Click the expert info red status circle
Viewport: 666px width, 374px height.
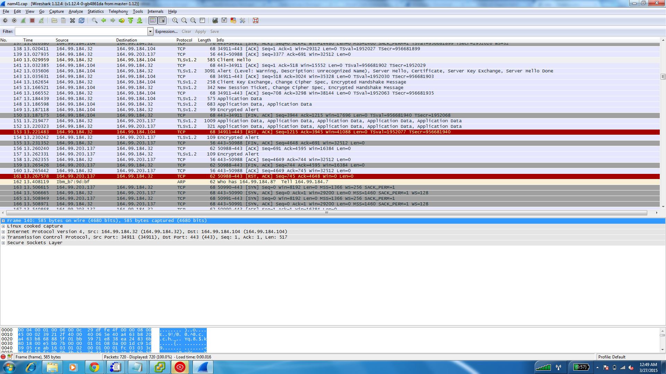pos(3,357)
